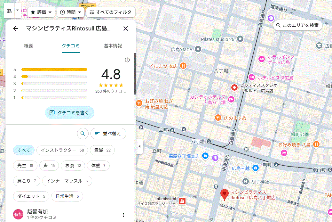Click the red マシンピラティス Rintosull map pin
Image resolution: width=332 pixels, height=222 pixels.
pyautogui.click(x=225, y=194)
